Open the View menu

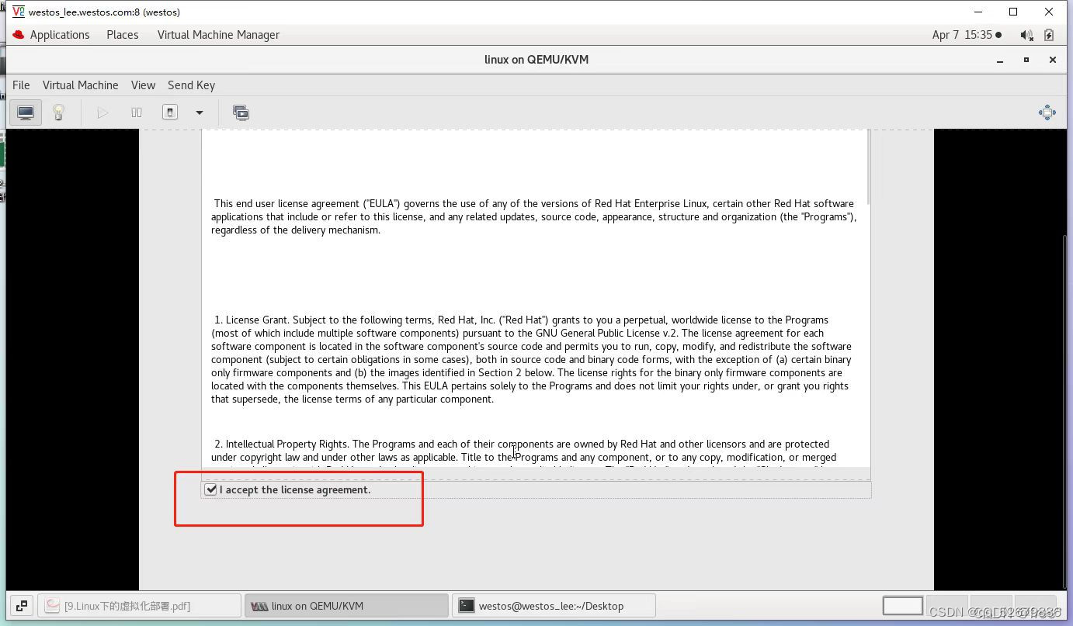tap(143, 85)
